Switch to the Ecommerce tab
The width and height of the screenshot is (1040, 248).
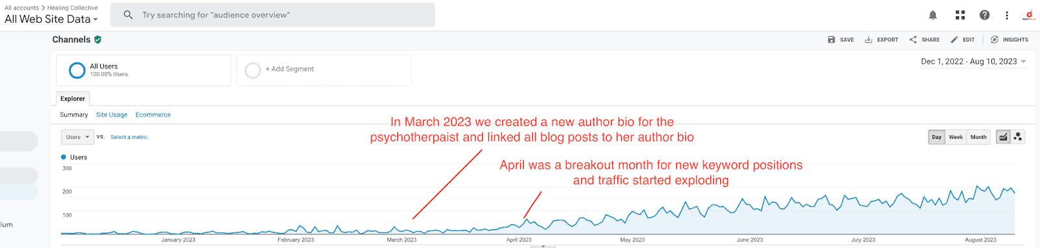pyautogui.click(x=153, y=115)
